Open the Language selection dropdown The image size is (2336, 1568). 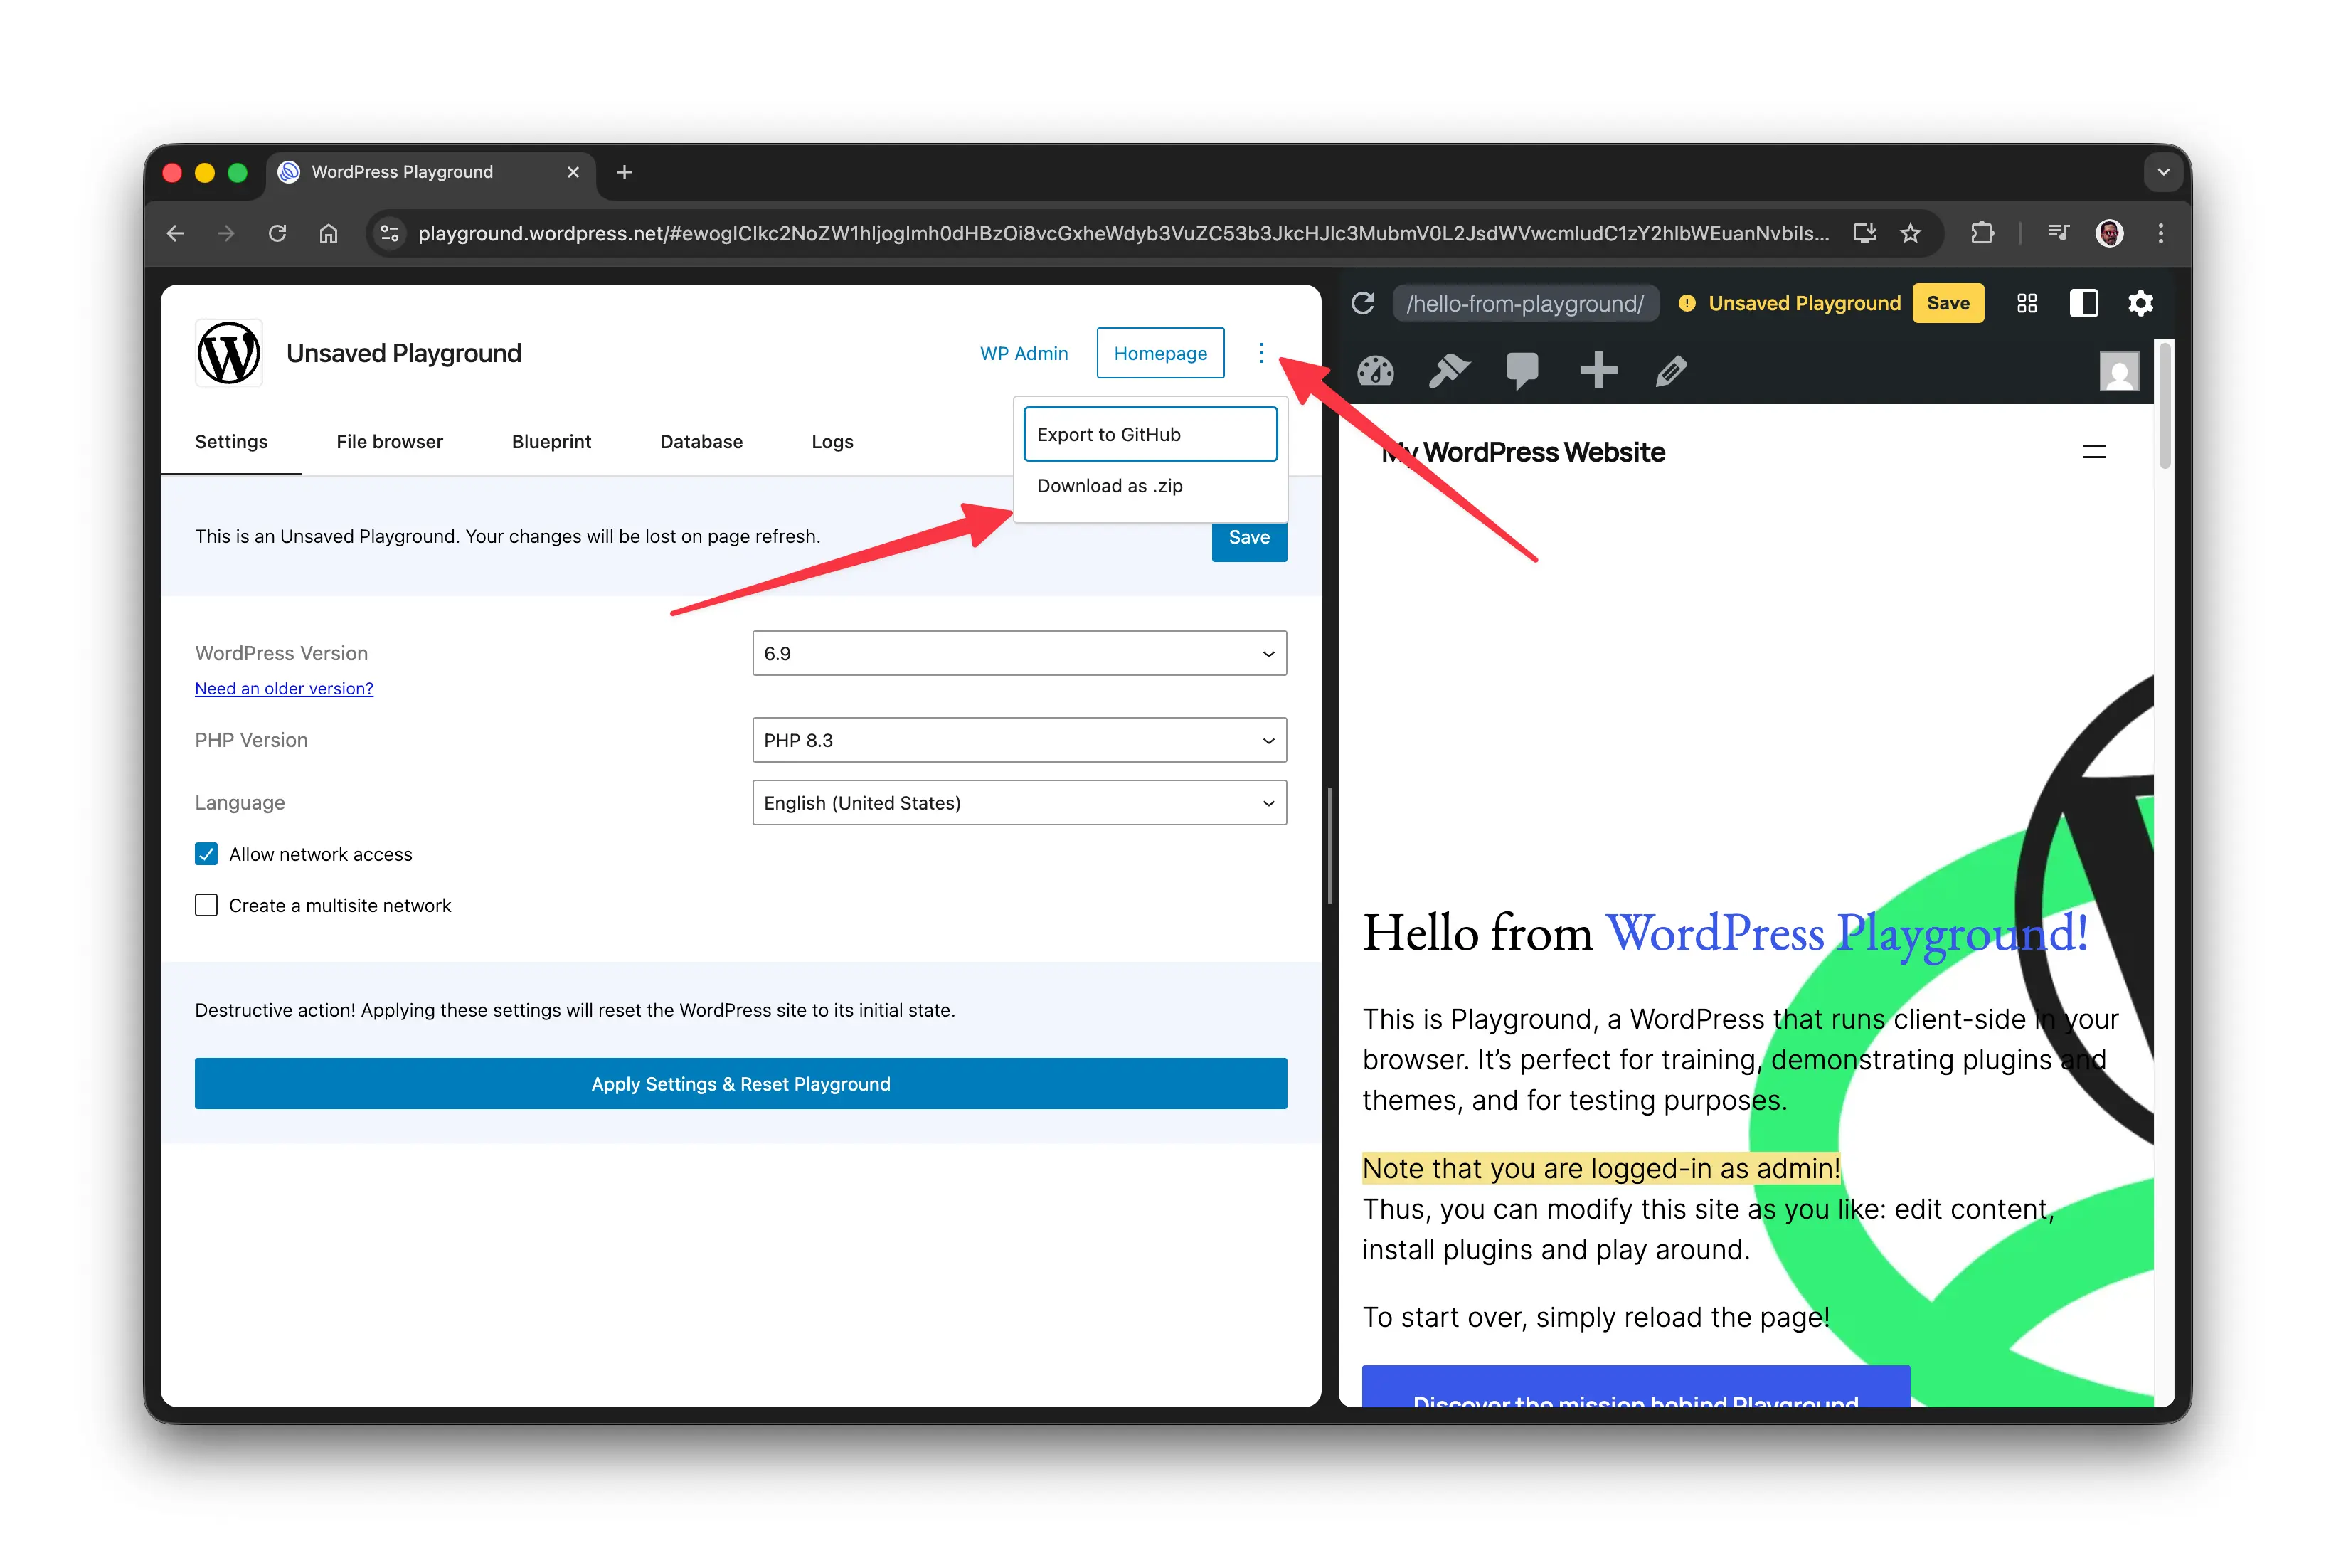[x=1019, y=803]
